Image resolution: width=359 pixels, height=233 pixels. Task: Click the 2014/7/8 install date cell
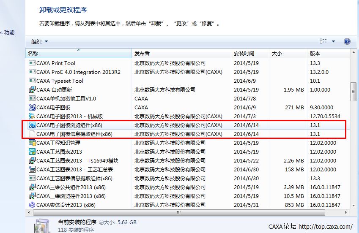click(x=245, y=98)
